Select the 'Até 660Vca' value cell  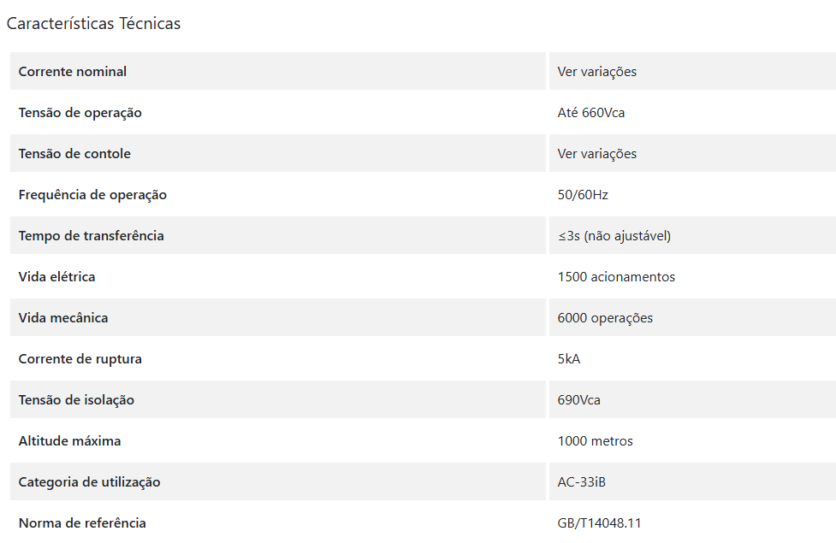click(591, 113)
